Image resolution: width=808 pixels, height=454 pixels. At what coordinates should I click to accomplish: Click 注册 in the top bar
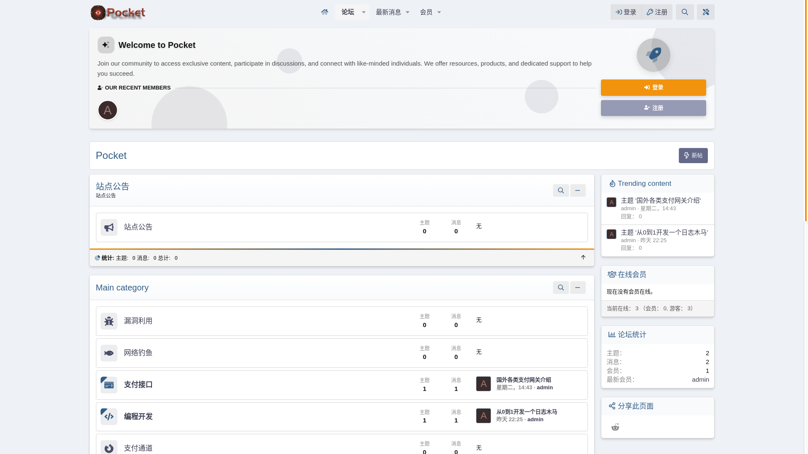pyautogui.click(x=657, y=12)
